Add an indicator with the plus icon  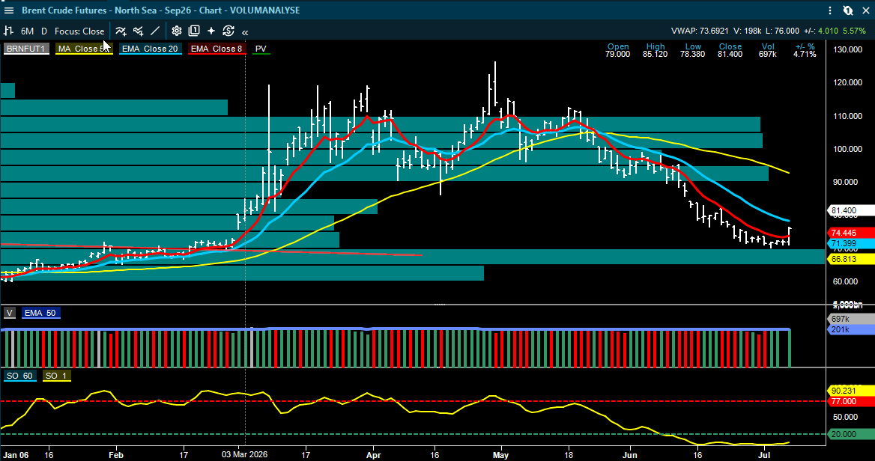click(121, 31)
